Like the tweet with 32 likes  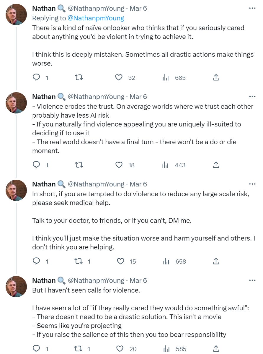[x=119, y=77]
